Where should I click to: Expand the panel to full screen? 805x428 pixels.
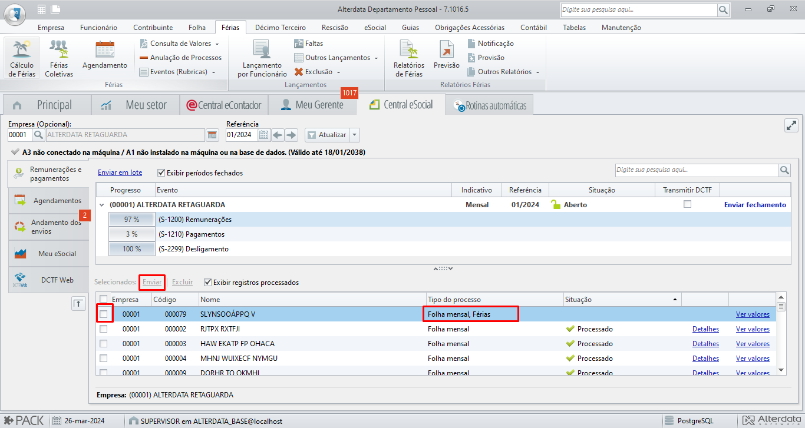click(x=791, y=125)
